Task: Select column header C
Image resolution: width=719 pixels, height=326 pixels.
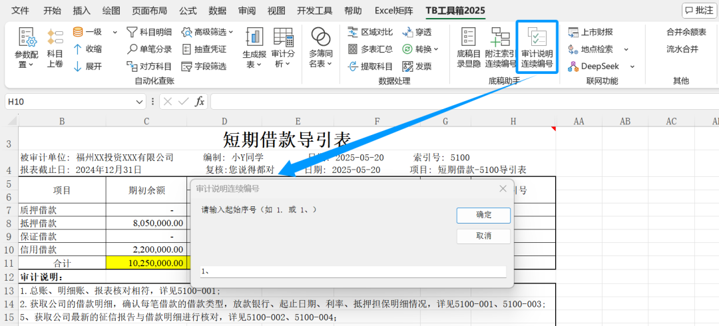Action: point(146,121)
